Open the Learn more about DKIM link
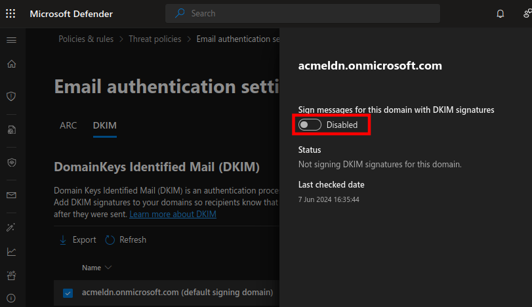 173,215
